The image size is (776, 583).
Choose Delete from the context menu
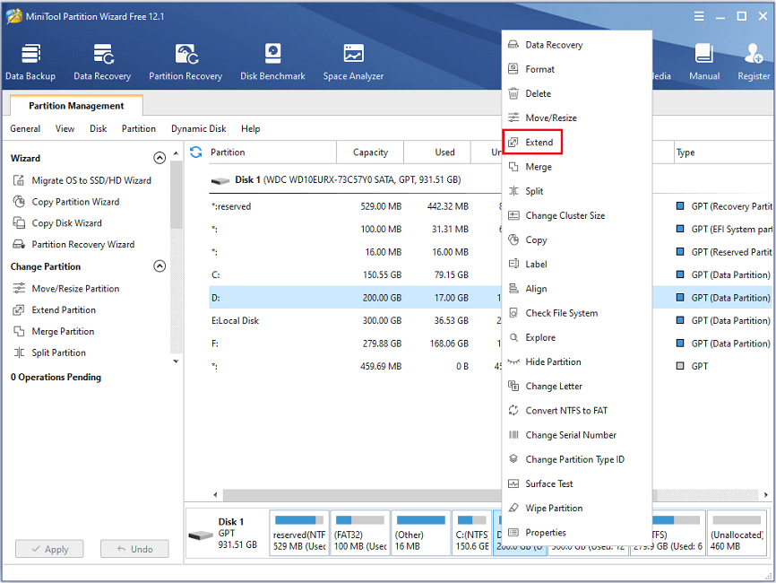click(x=576, y=93)
